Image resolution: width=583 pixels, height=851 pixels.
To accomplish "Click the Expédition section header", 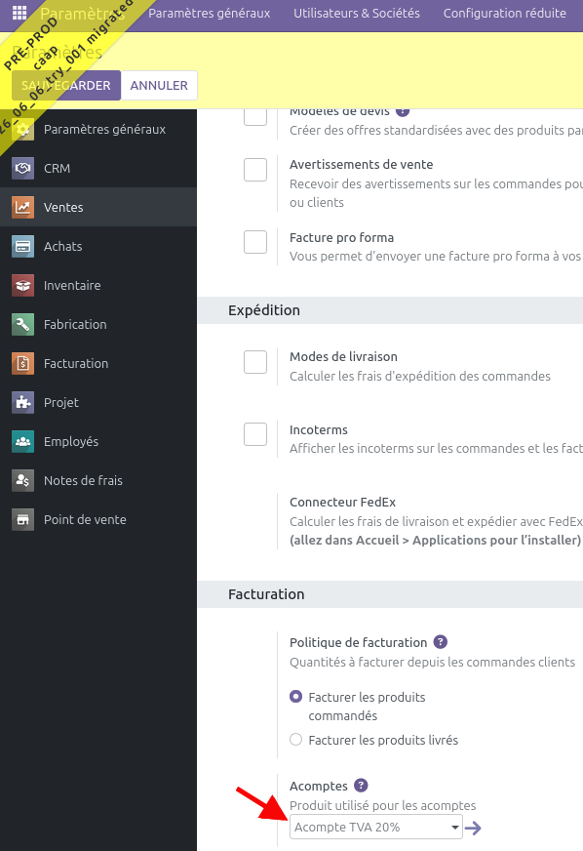I will coord(264,310).
